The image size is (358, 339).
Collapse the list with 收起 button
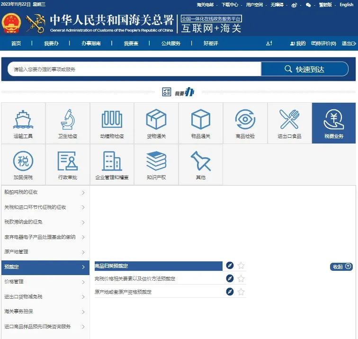(341, 267)
